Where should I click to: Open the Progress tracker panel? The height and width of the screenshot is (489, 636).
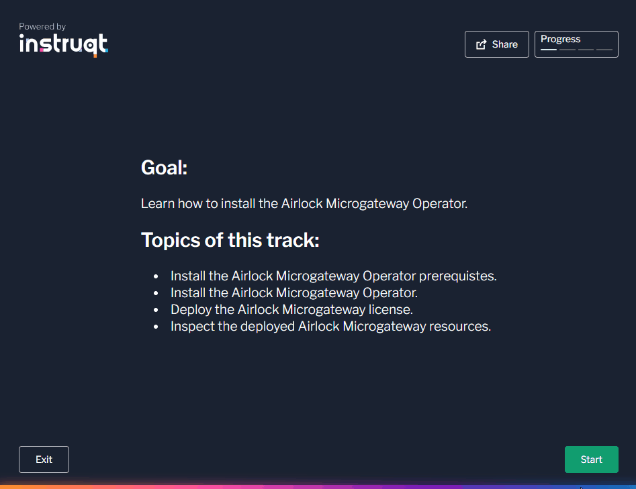click(576, 44)
